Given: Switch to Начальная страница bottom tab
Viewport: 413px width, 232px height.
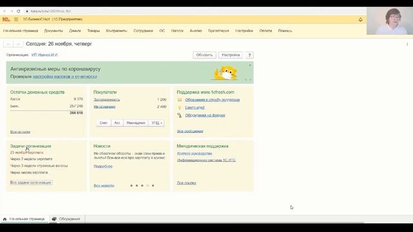Looking at the screenshot, I should click(x=25, y=219).
